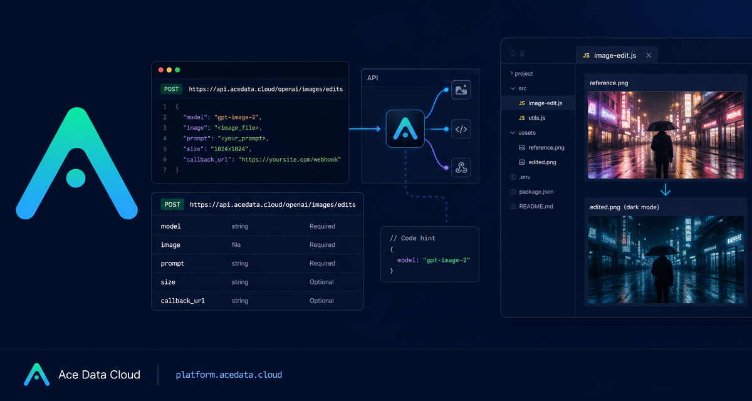Close the image-edit.js tab
The width and height of the screenshot is (752, 401).
(x=649, y=55)
